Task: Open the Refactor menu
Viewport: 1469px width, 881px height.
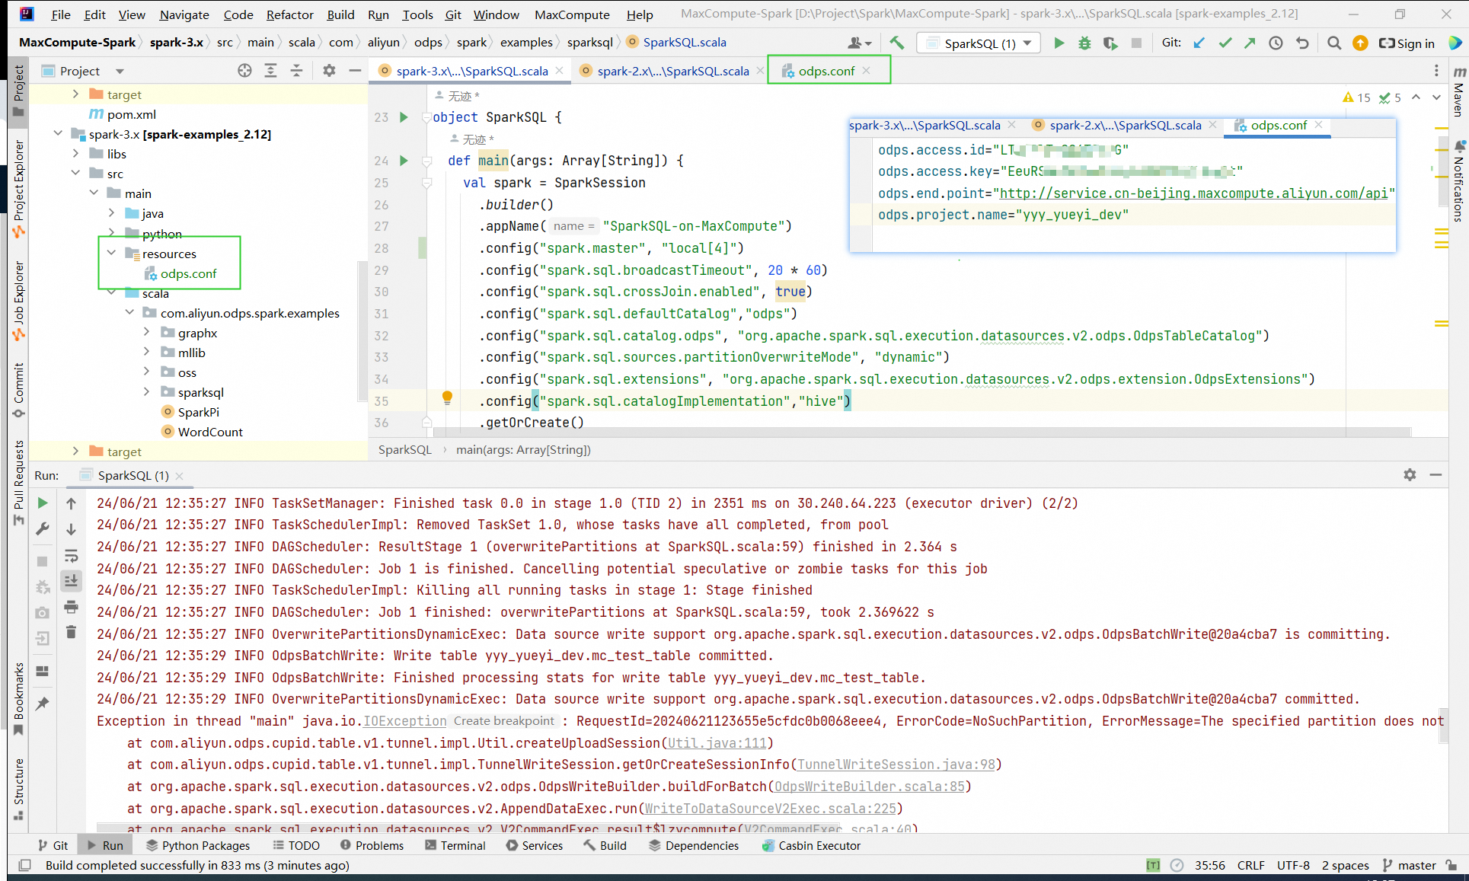Action: 289,14
